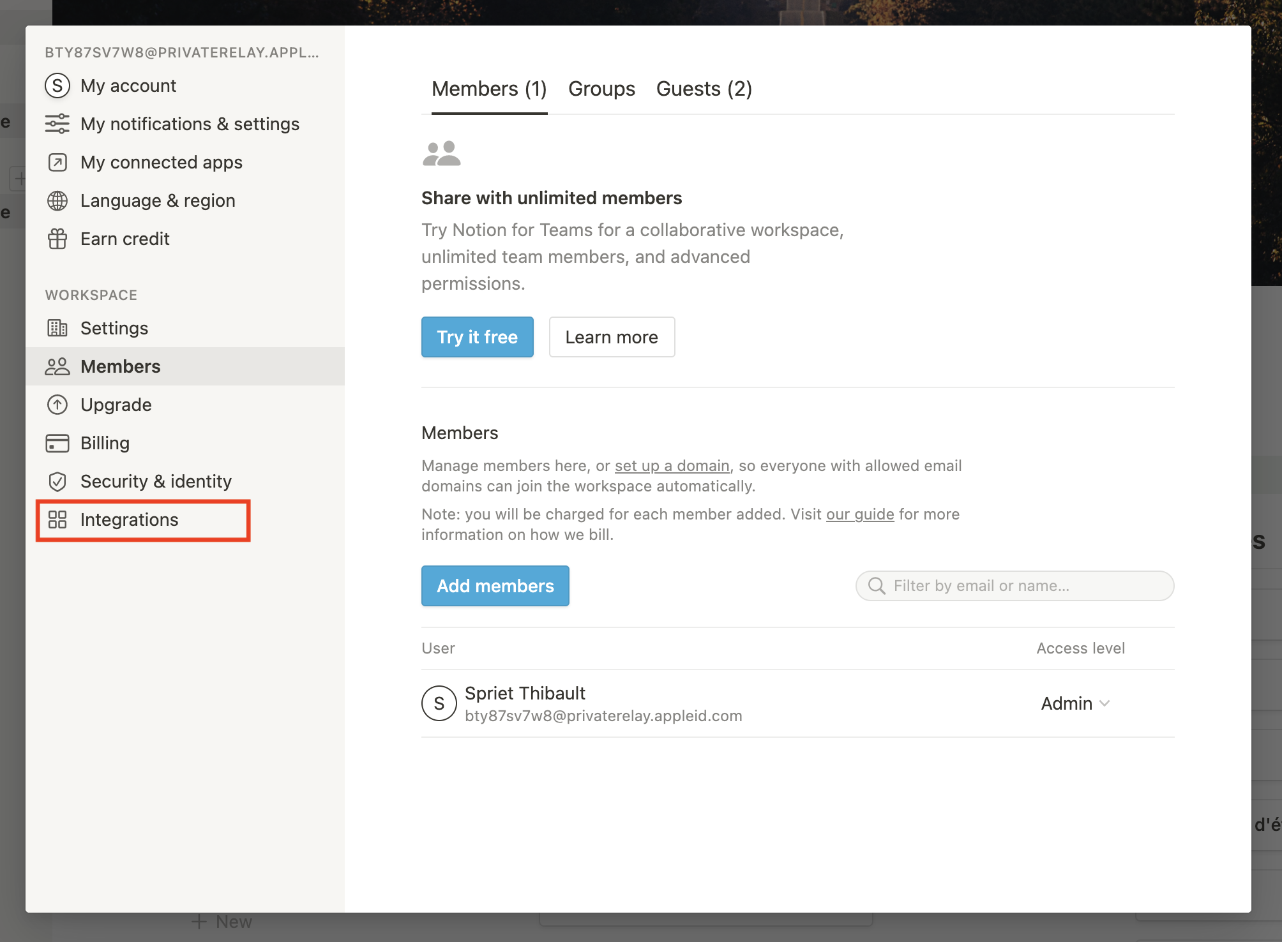Screen dimensions: 1282x942
Task: Click the Learn more button
Action: click(612, 337)
